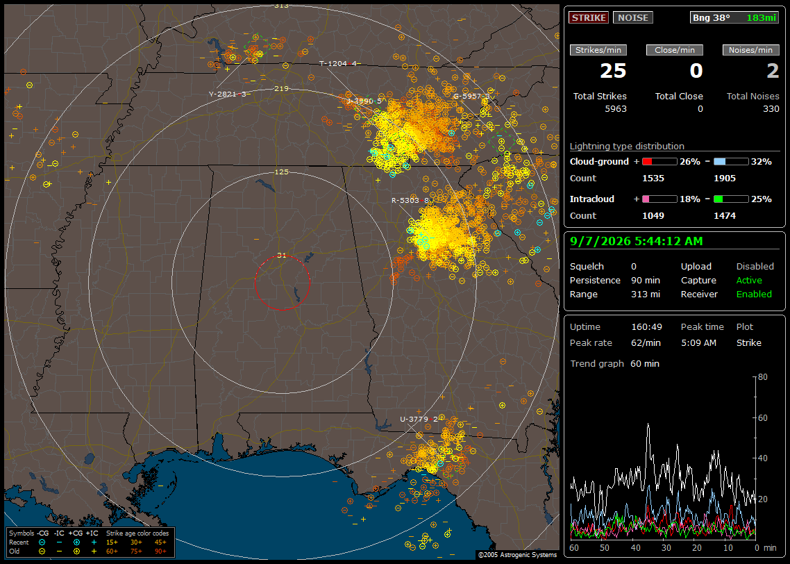This screenshot has height=564, width=790.
Task: Click the Upload Disabled status value
Action: point(755,267)
